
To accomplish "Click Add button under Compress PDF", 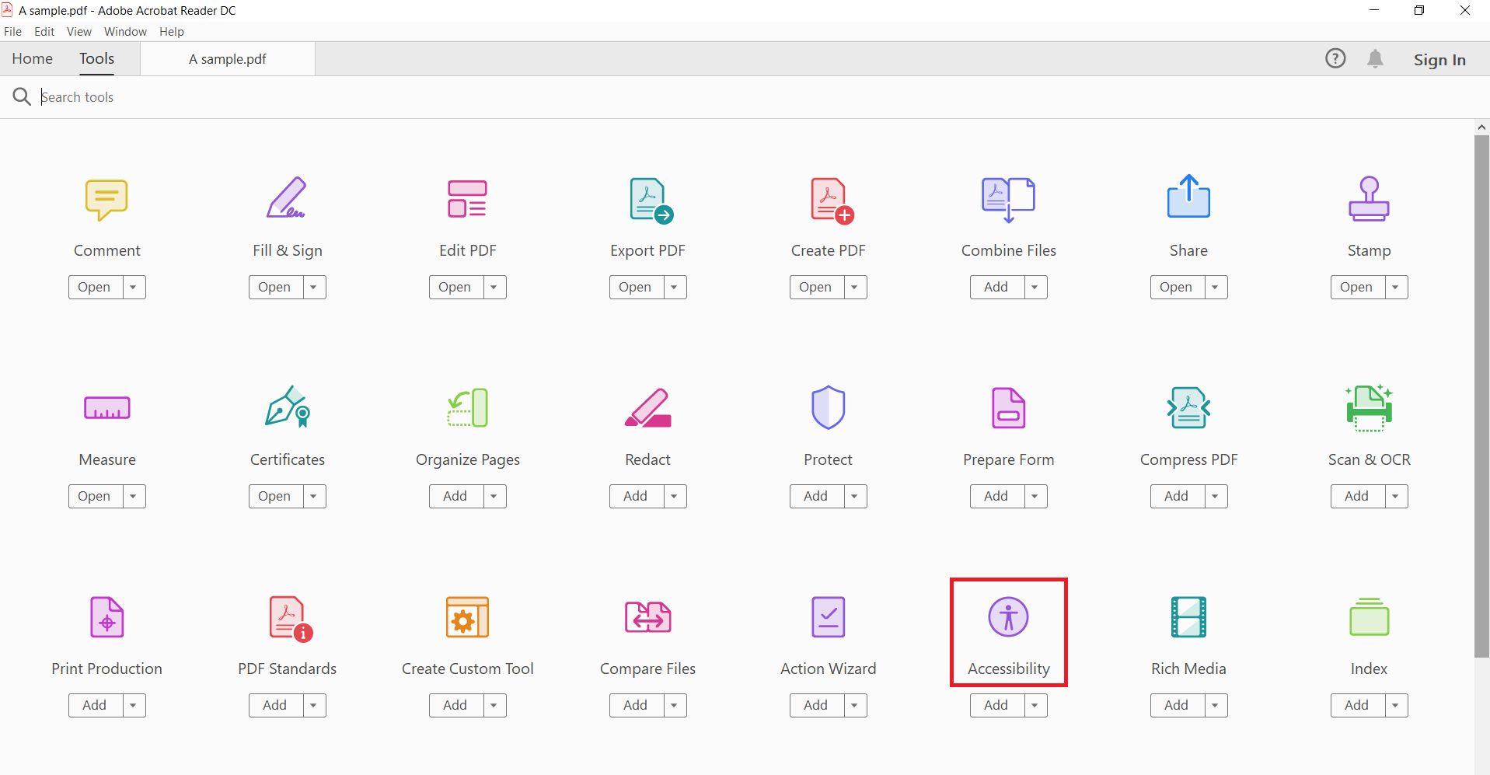I will pos(1177,496).
